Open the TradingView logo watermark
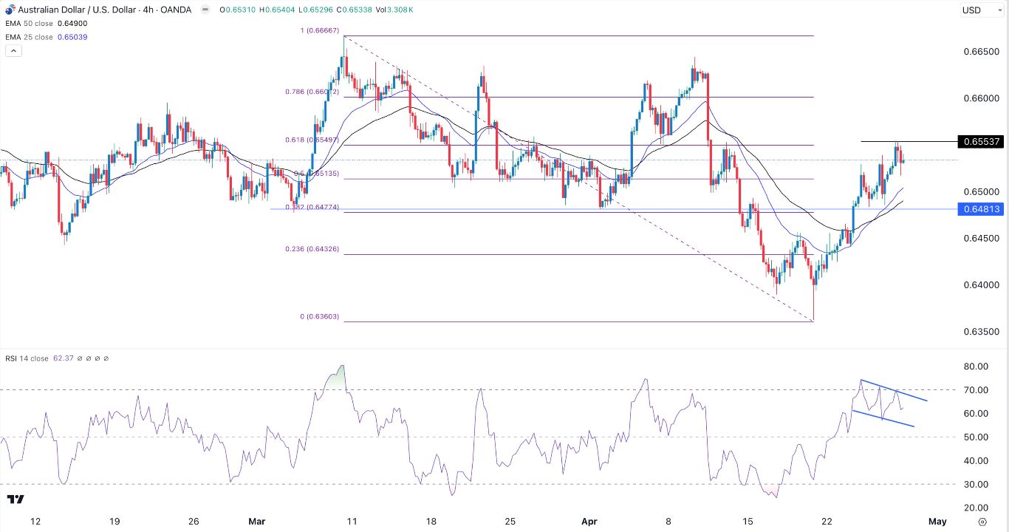The height and width of the screenshot is (532, 1009). [x=16, y=501]
